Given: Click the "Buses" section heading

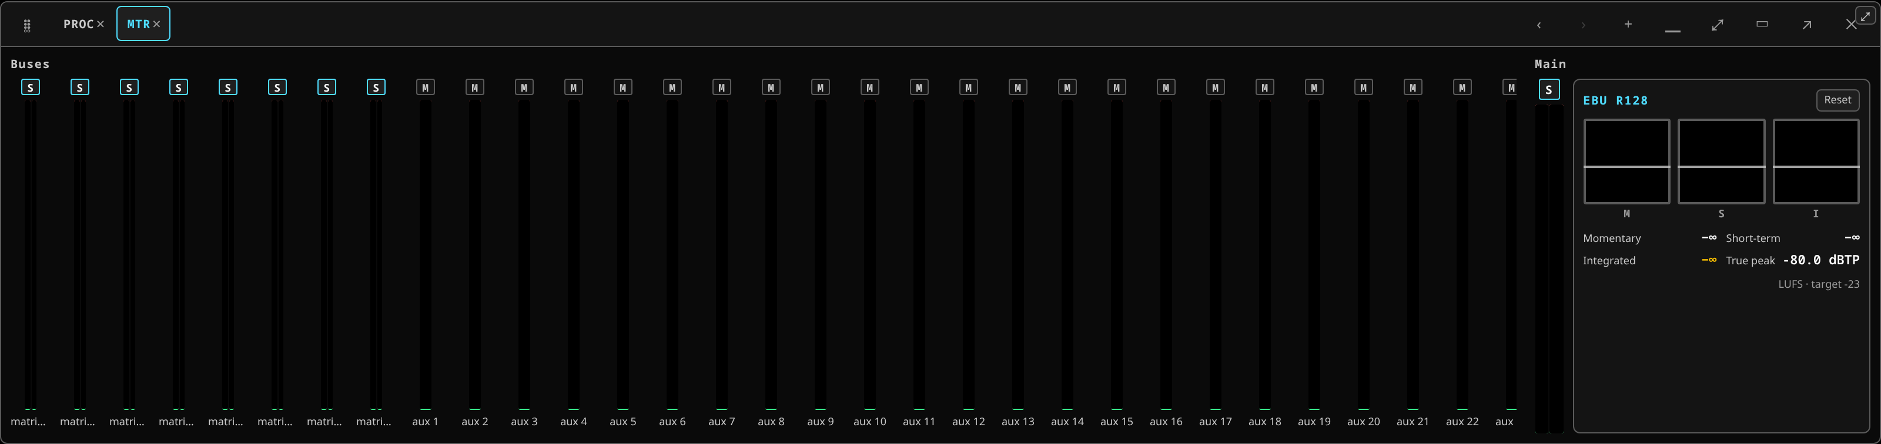Looking at the screenshot, I should tap(30, 64).
